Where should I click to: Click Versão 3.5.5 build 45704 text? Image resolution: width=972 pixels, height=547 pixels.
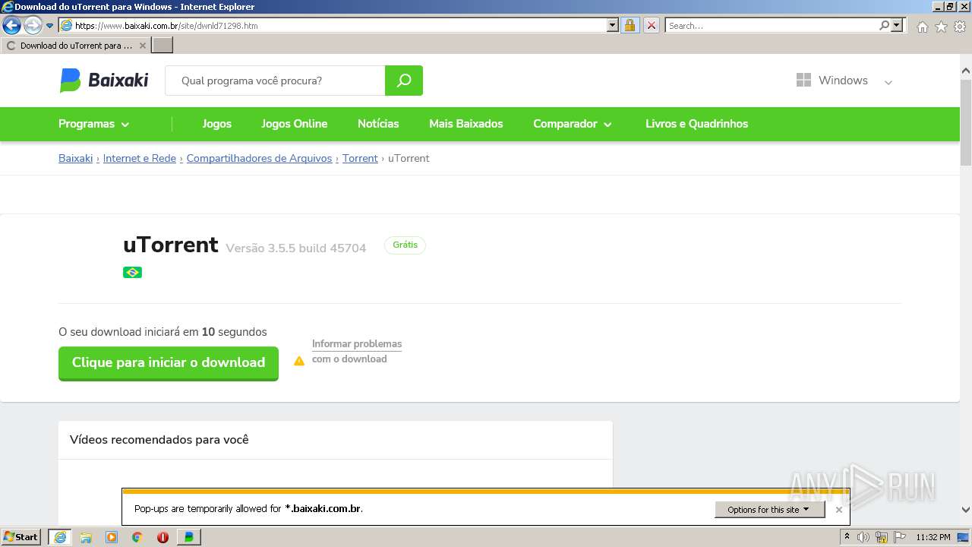point(296,248)
